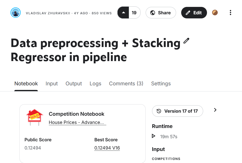Open the three-dot options menu
This screenshot has width=242, height=163.
click(231, 12)
